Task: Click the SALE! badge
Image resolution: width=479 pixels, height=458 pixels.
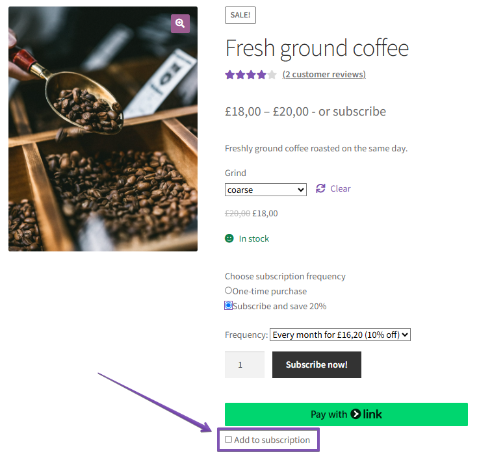Action: 240,15
